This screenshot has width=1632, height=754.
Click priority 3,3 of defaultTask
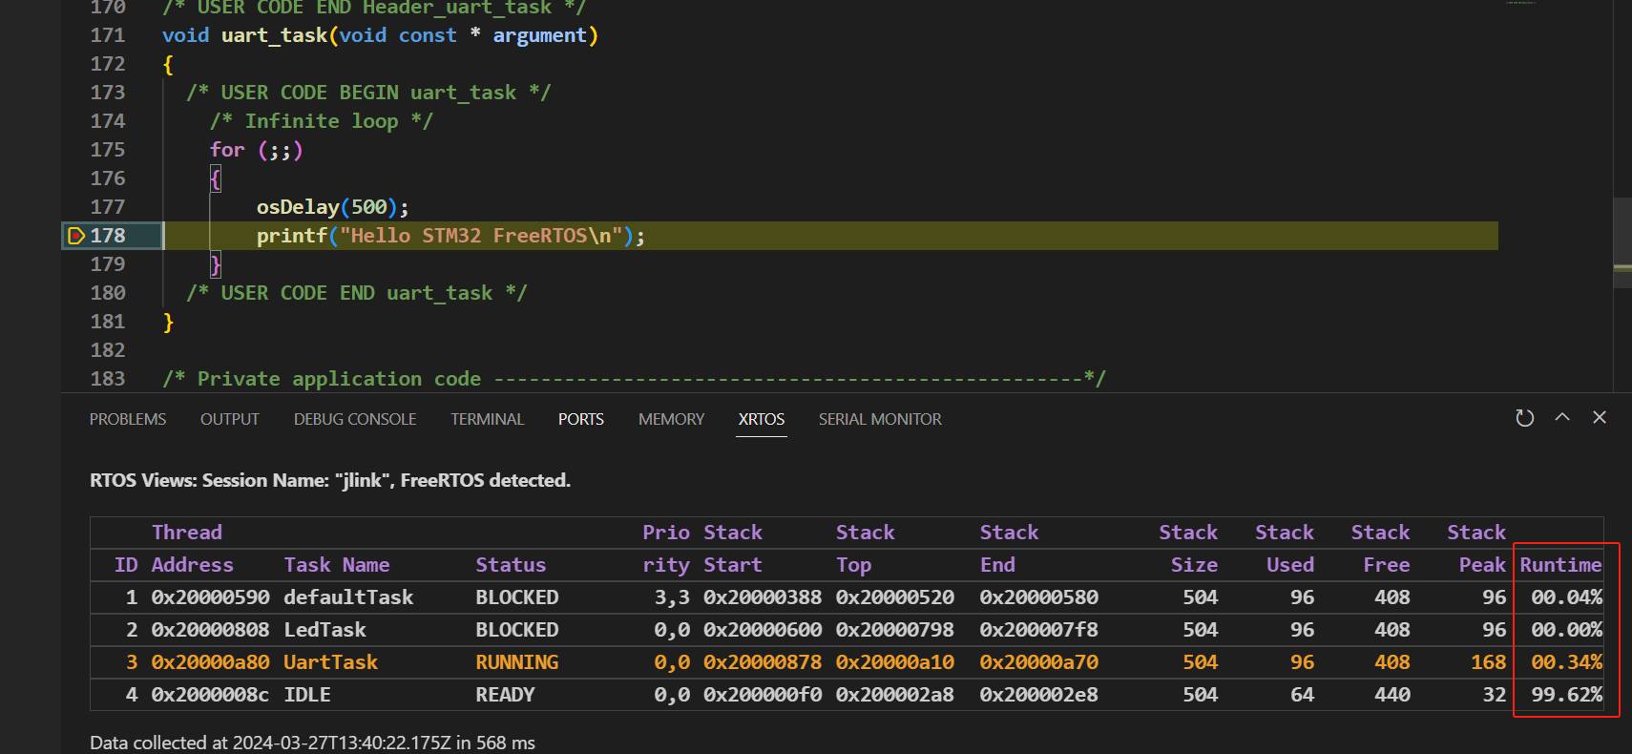[x=672, y=597]
